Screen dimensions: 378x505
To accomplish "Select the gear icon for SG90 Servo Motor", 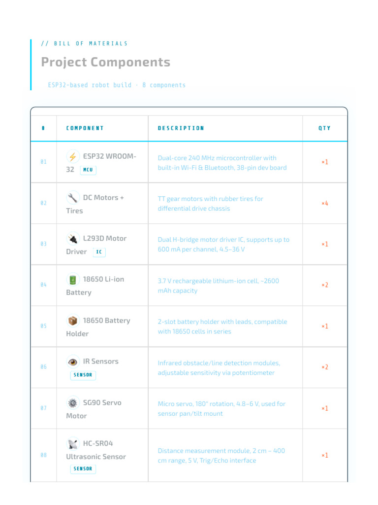I will click(x=73, y=403).
